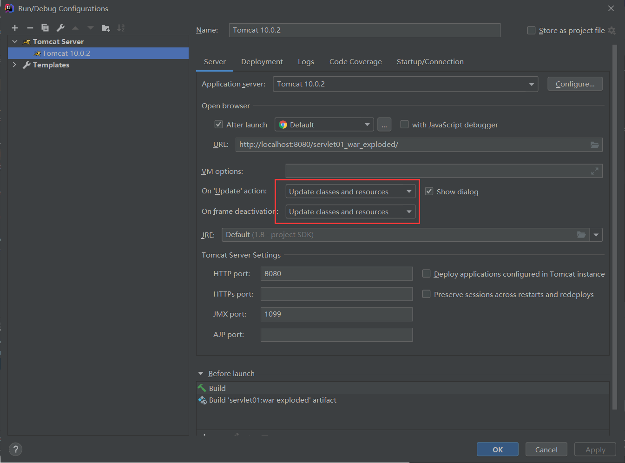This screenshot has width=625, height=463.
Task: Expand the Templates tree node
Action: tap(14, 65)
